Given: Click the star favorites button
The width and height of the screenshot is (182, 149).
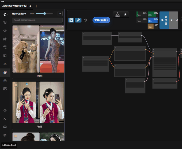Looking at the screenshot, I should (x=172, y=20).
